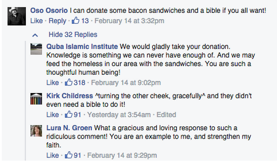277x166 pixels.
Task: Click thumbs-up icon on Kirk Childress's reply
Action: [x=69, y=114]
